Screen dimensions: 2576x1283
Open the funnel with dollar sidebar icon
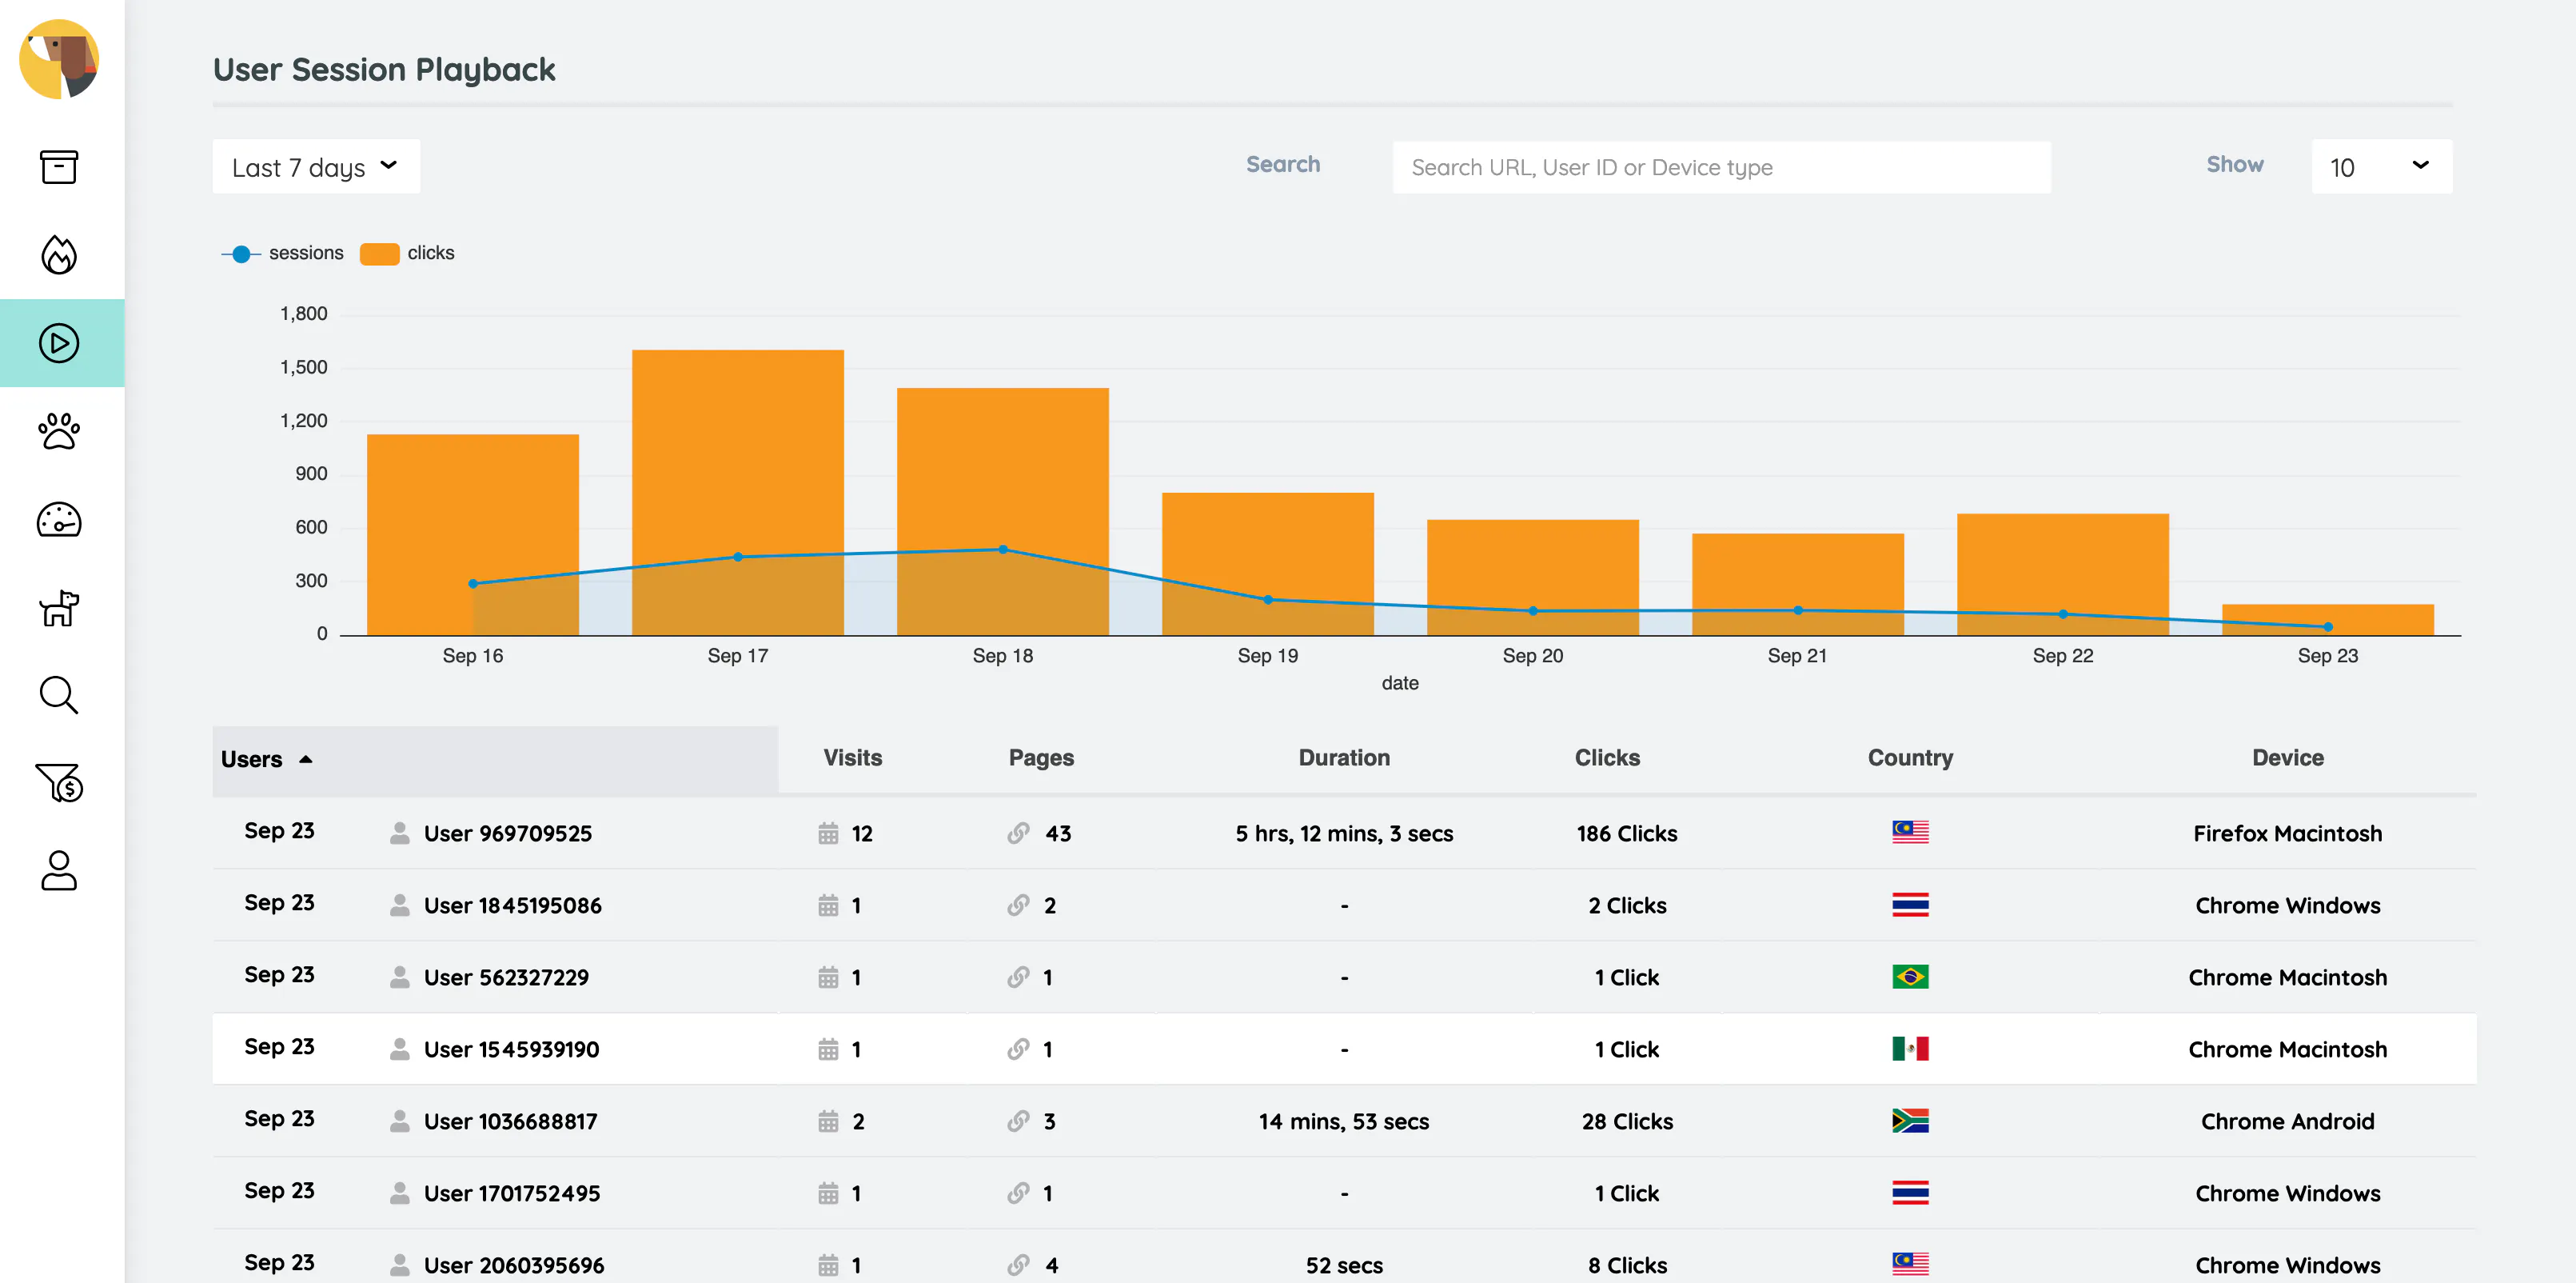click(x=59, y=784)
